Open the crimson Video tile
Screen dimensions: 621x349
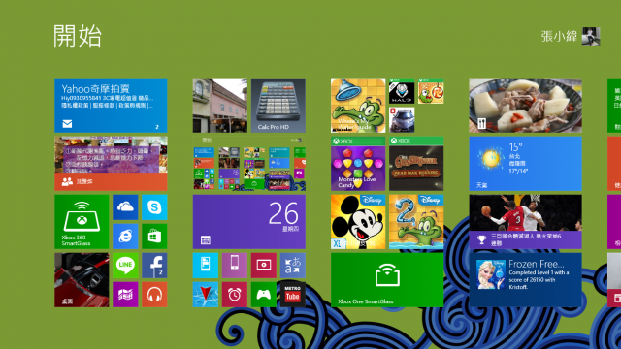click(263, 265)
